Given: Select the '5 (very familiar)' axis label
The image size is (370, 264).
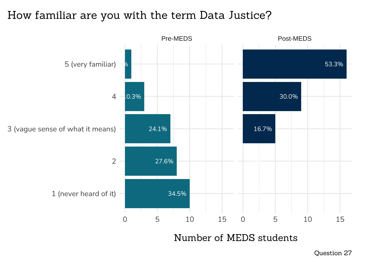Looking at the screenshot, I should coord(90,64).
